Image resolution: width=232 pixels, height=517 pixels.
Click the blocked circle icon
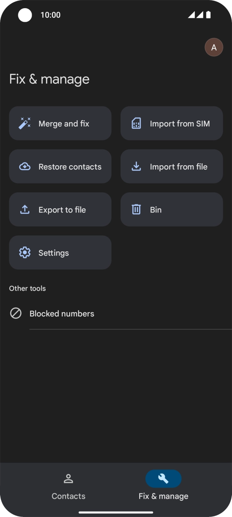16,313
